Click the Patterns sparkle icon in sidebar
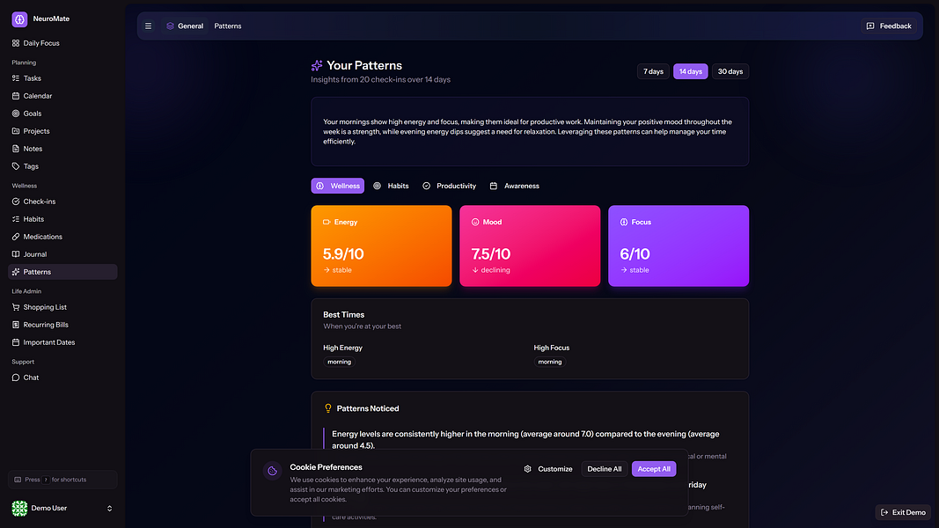 [x=16, y=272]
